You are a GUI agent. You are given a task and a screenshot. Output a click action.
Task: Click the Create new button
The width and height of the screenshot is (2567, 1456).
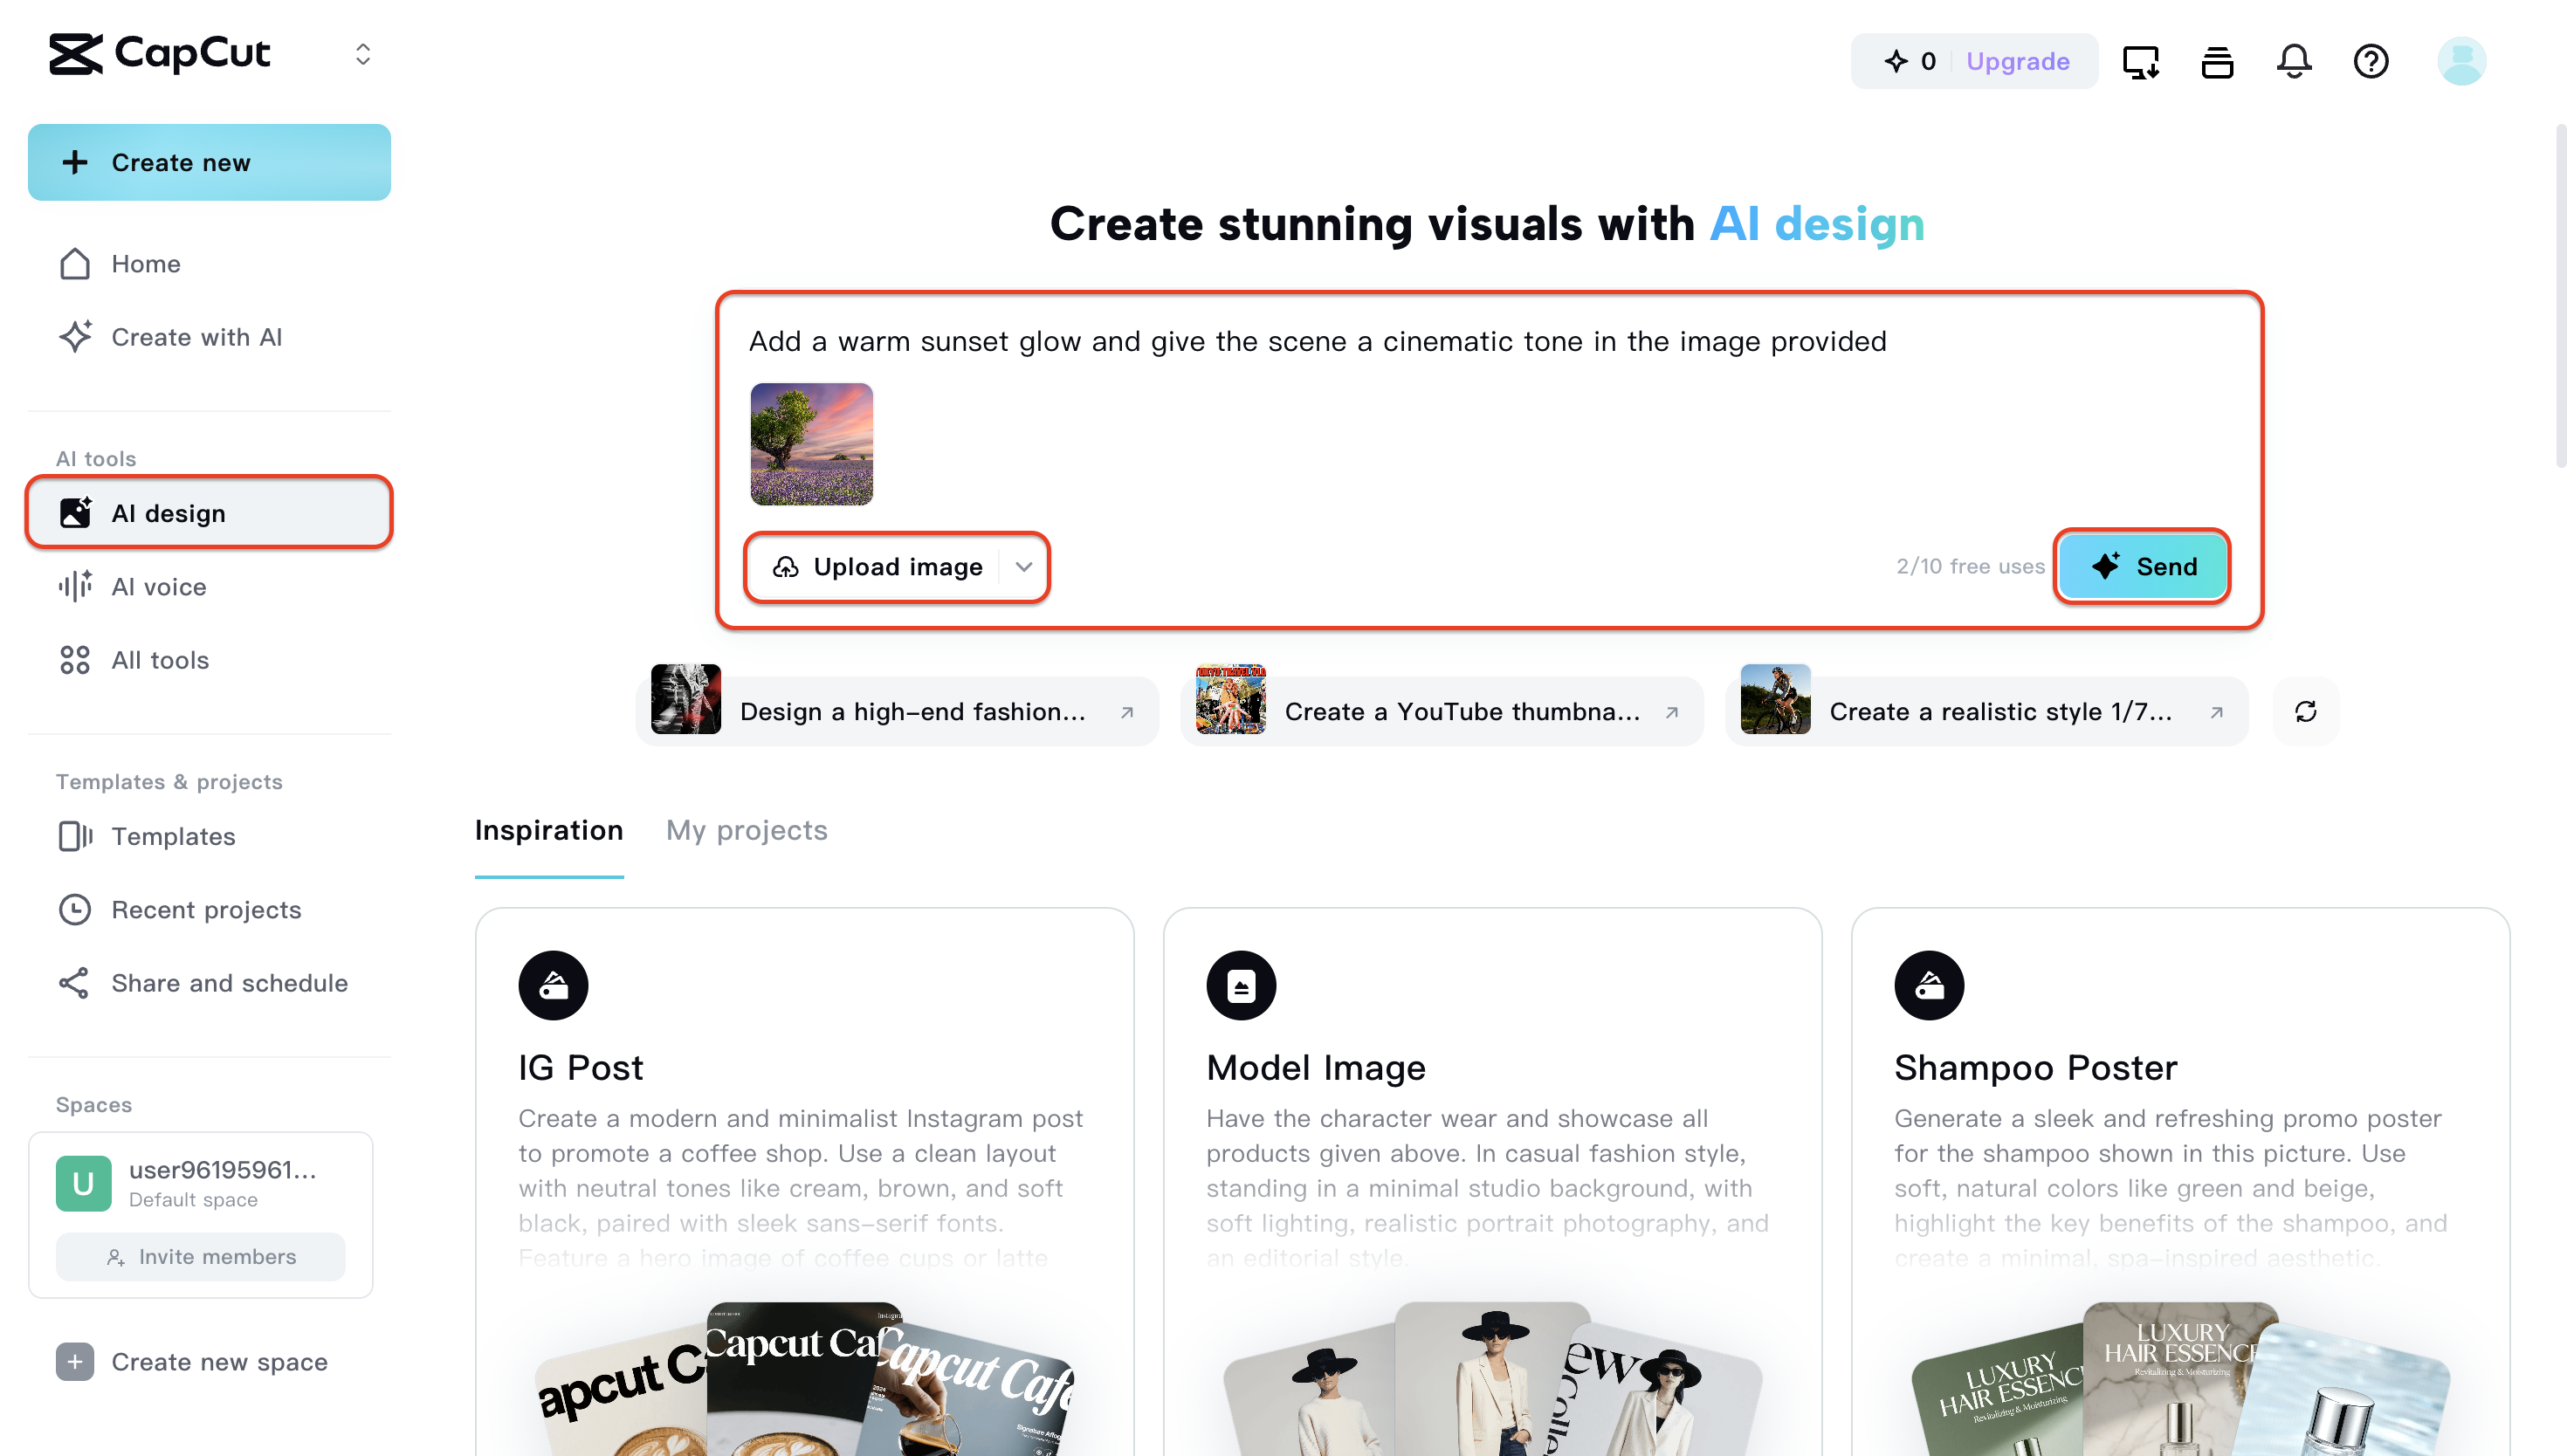coord(209,162)
